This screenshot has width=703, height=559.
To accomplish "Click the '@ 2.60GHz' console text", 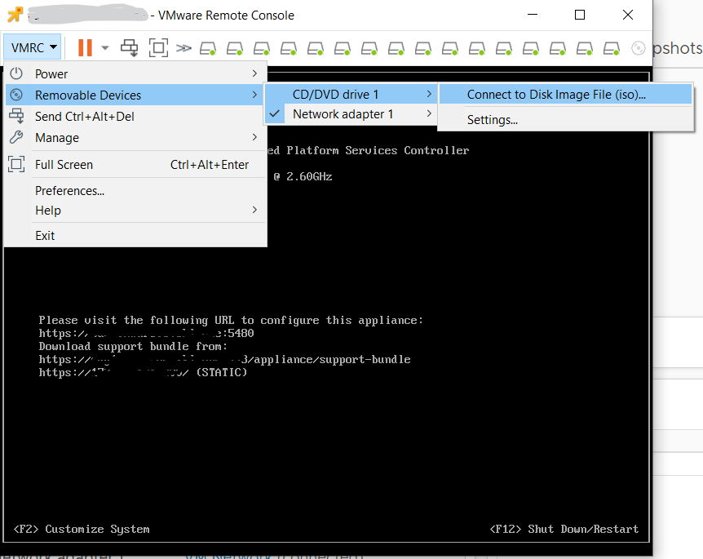I will pyautogui.click(x=303, y=176).
